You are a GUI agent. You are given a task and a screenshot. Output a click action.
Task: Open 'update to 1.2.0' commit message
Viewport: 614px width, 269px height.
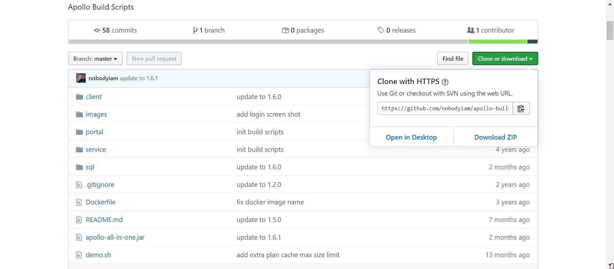coord(259,185)
